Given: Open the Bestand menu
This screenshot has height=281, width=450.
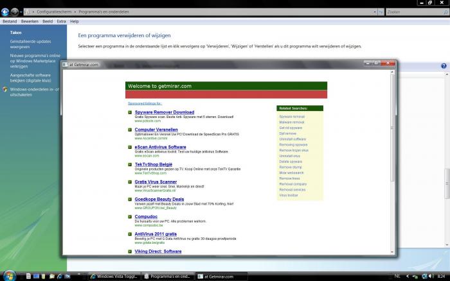Looking at the screenshot, I should (x=10, y=21).
